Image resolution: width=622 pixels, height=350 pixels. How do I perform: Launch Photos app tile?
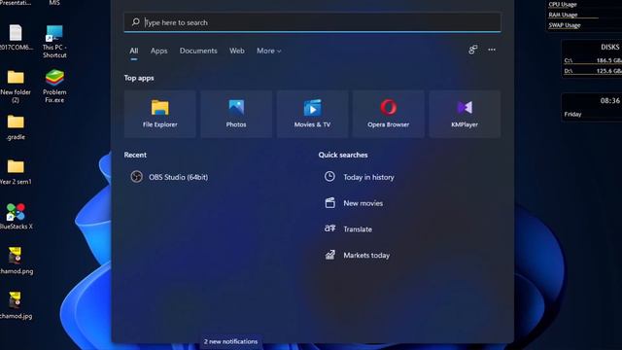click(x=236, y=114)
